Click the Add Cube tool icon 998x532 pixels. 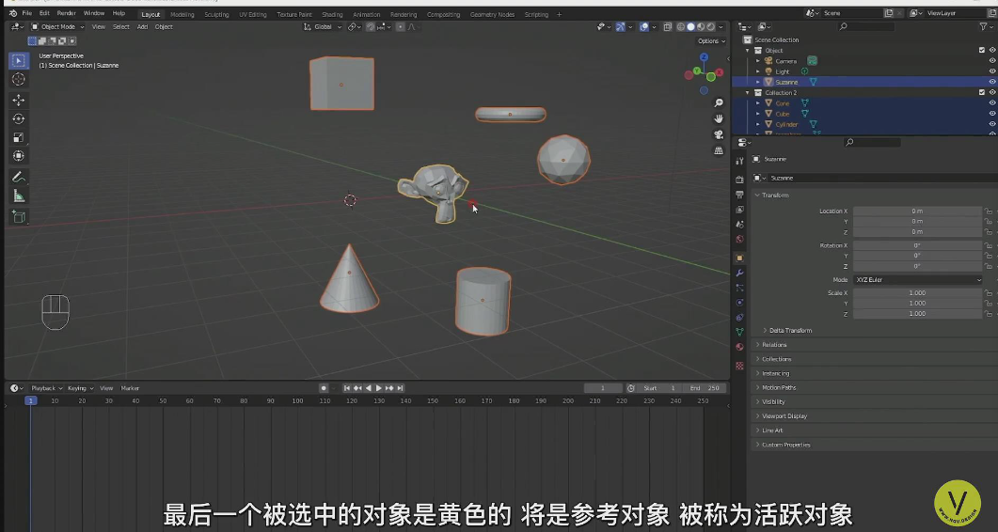pyautogui.click(x=18, y=216)
